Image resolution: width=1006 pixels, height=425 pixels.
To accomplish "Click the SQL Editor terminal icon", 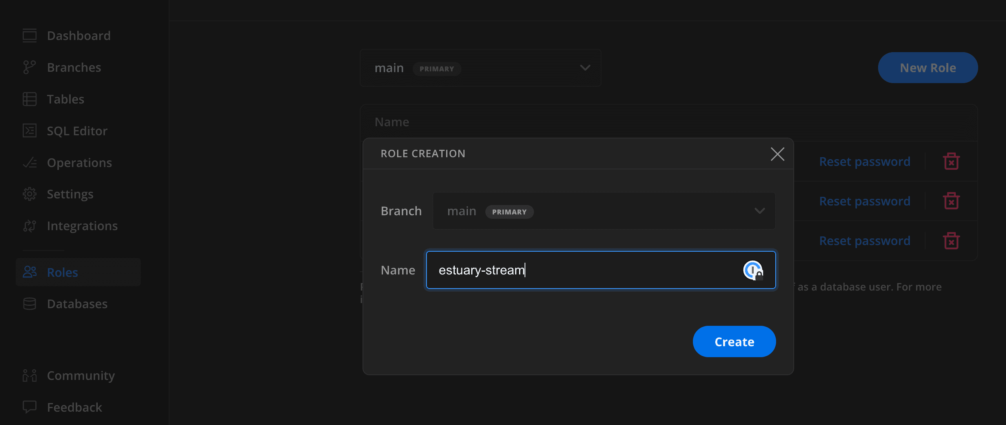I will coord(29,131).
